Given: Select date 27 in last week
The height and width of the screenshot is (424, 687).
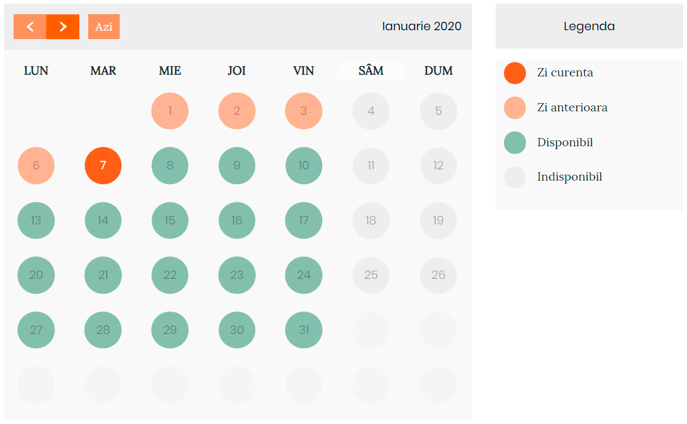Looking at the screenshot, I should [x=36, y=330].
